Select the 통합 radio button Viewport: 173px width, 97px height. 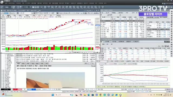point(102,44)
